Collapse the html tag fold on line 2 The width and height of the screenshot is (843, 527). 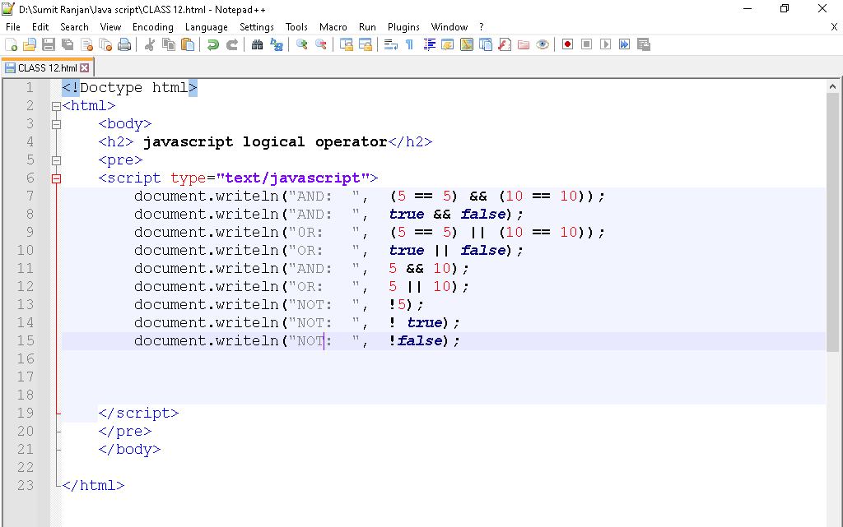coord(56,106)
